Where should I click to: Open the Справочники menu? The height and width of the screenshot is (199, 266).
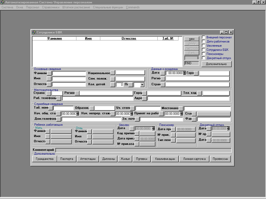click(51, 7)
